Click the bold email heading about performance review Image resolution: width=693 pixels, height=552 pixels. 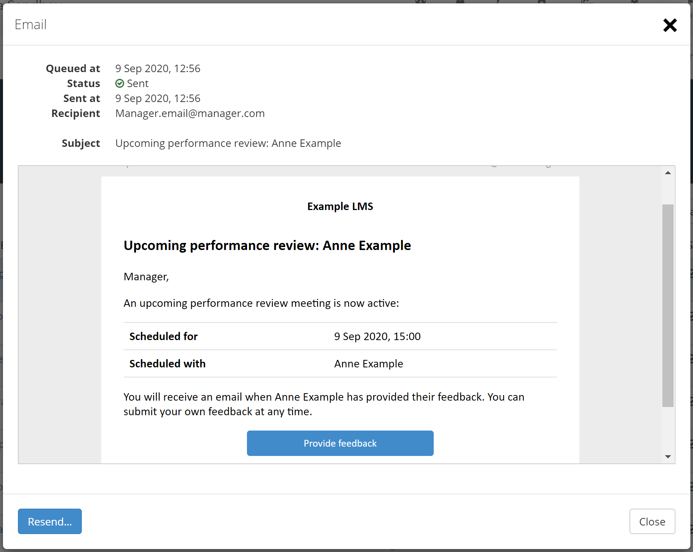[x=267, y=246]
